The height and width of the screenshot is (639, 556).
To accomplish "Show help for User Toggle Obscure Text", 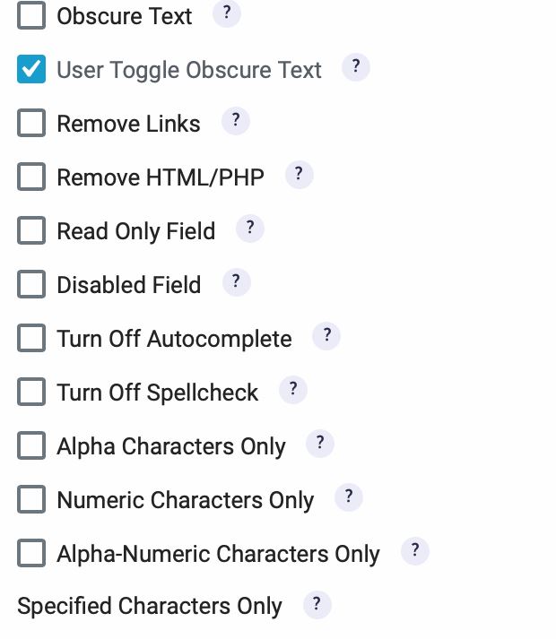I will 356,67.
